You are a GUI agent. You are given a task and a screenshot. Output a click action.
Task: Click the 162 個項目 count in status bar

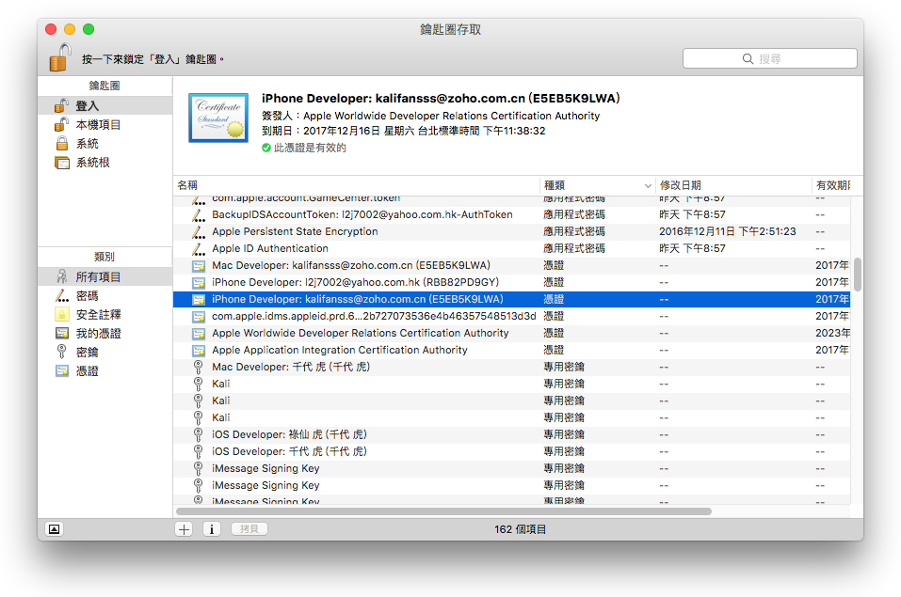(520, 529)
